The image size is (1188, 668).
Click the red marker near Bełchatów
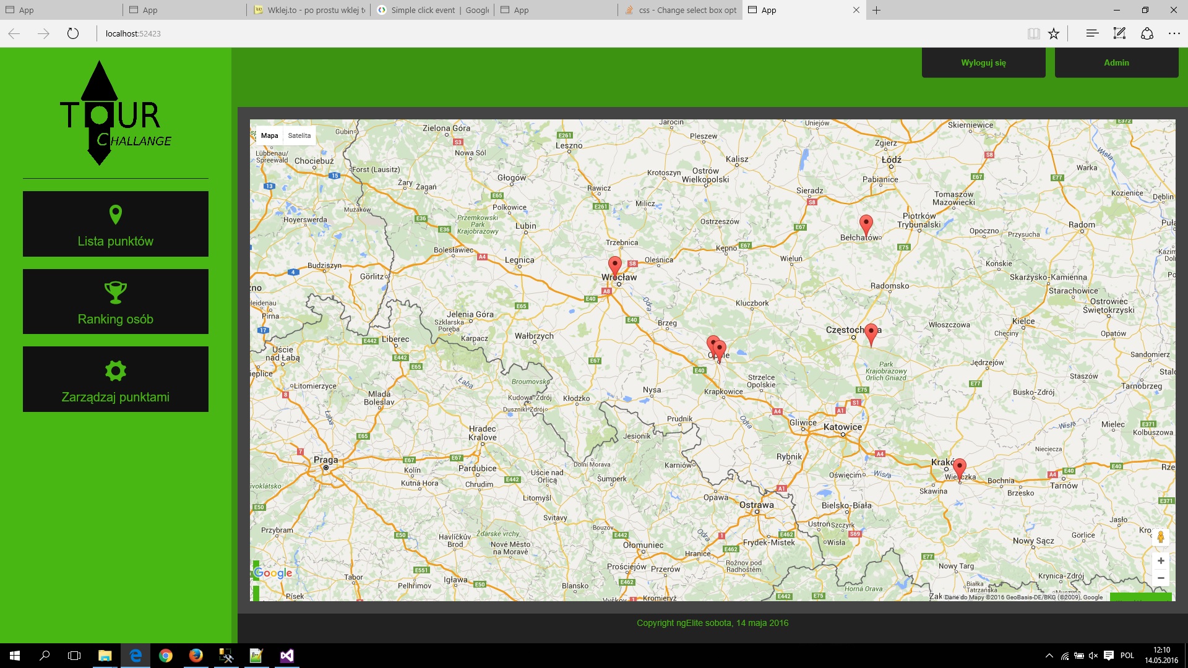pos(866,224)
